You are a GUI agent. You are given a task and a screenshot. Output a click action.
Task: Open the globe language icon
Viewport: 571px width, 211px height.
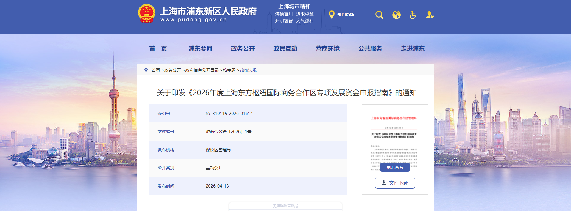[x=396, y=15]
